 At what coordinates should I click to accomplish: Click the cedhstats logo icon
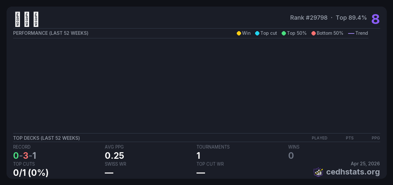tap(318, 172)
